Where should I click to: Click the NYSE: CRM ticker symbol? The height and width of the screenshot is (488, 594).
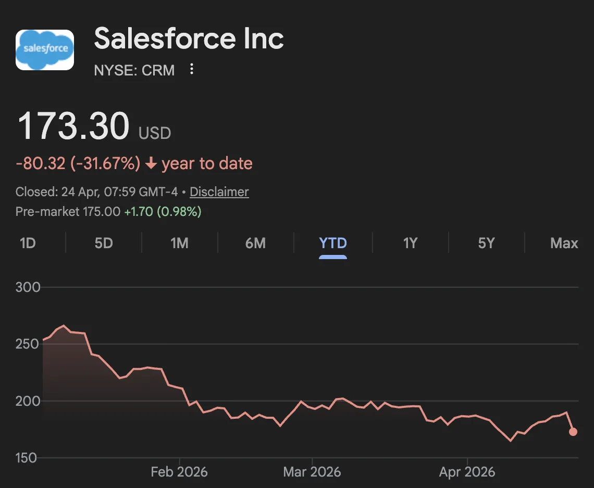tap(134, 70)
